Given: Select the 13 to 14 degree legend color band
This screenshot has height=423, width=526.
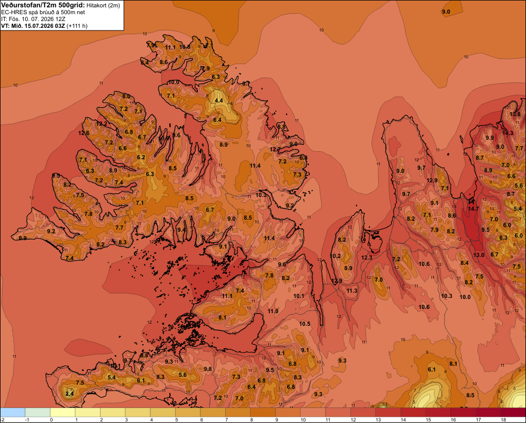Looking at the screenshot, I should [388, 412].
